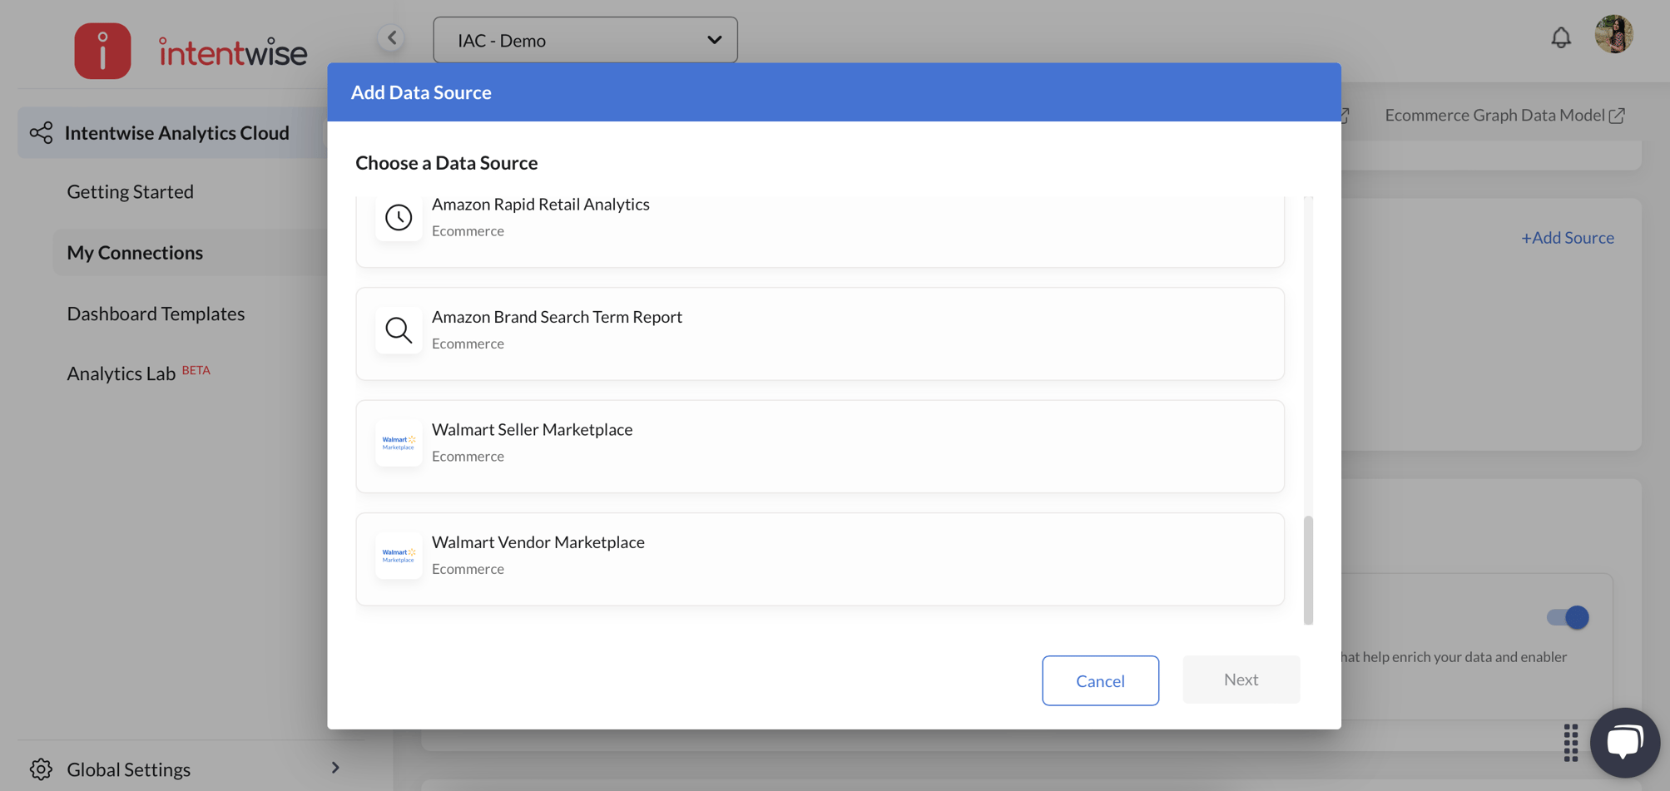Click the Global Settings gear icon
1670x791 pixels.
(x=41, y=769)
